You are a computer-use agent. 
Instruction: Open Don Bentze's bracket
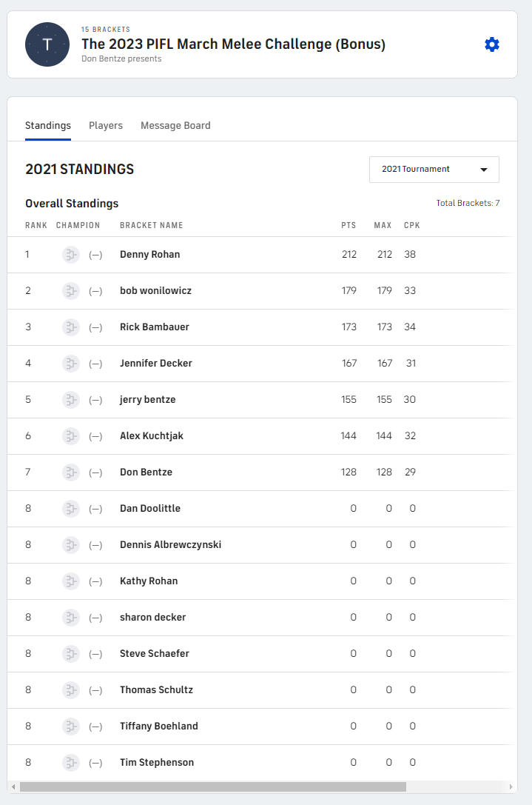point(146,472)
